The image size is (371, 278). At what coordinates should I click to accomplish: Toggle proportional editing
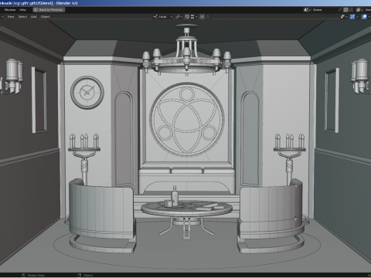[x=203, y=17]
